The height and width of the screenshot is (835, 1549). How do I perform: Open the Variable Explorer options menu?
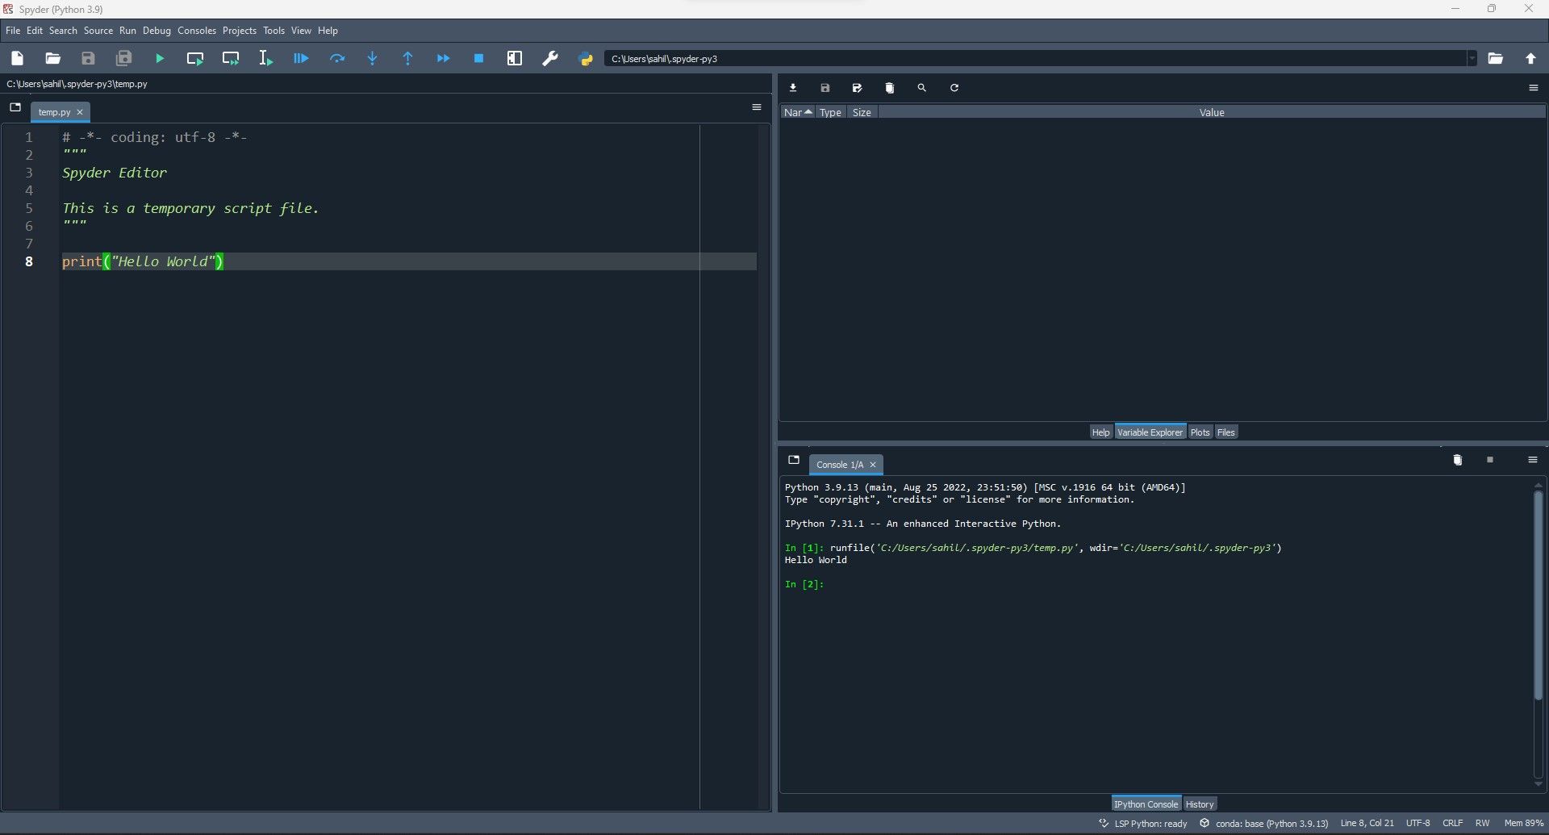tap(1534, 88)
